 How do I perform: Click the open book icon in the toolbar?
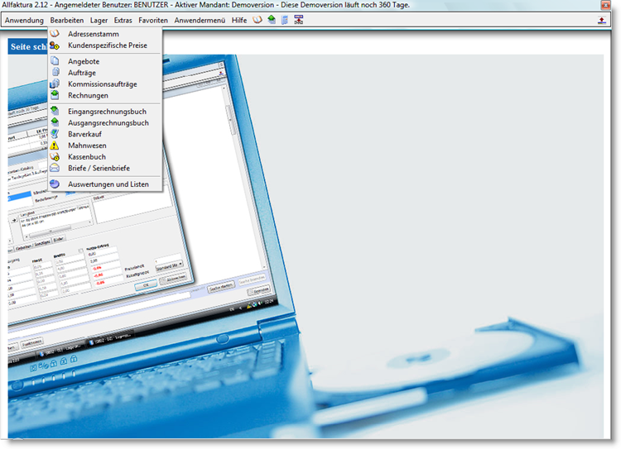pos(258,19)
